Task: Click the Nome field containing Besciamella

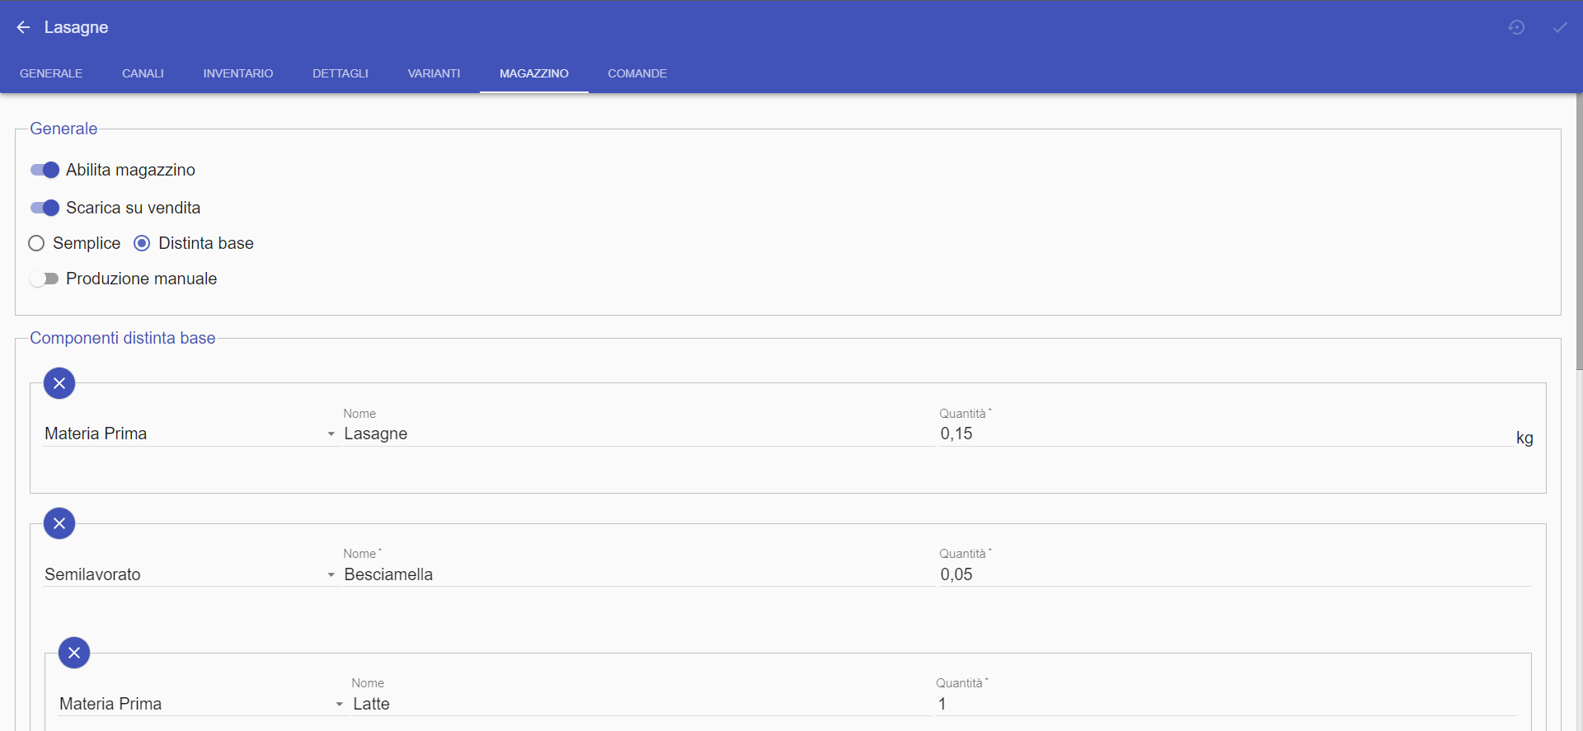Action: click(x=639, y=574)
